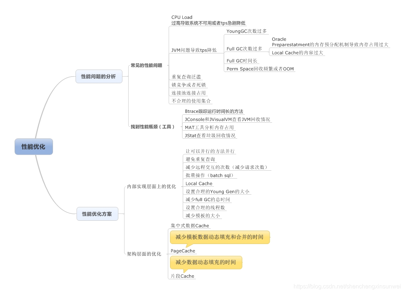Click the 片段Cache node
This screenshot has width=404, height=293.
point(182,276)
